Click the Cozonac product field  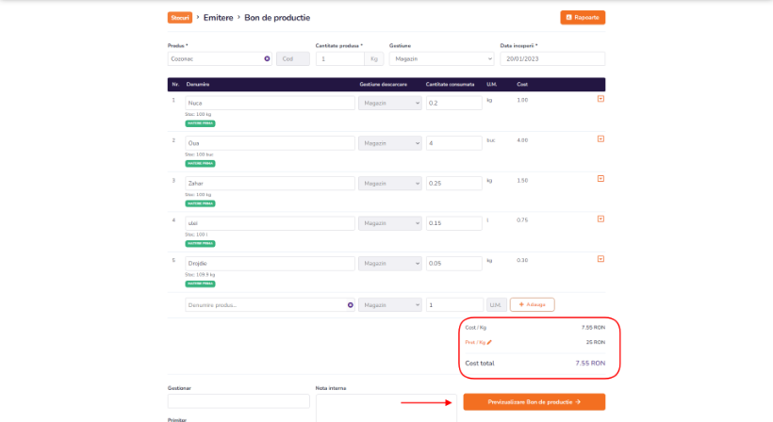[220, 58]
